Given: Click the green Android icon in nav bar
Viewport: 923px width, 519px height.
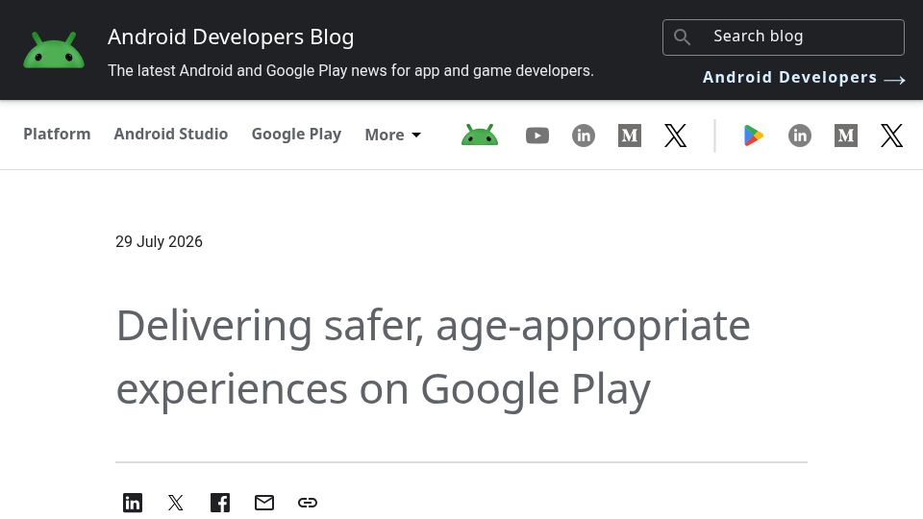Looking at the screenshot, I should 480,136.
